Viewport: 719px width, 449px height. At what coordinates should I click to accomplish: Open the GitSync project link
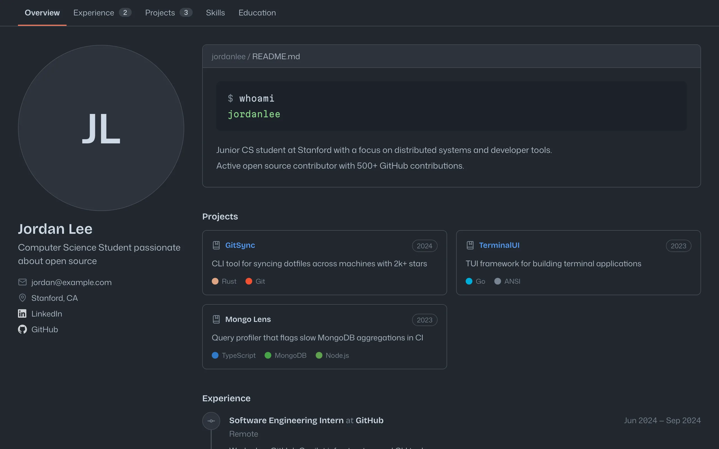coord(240,245)
